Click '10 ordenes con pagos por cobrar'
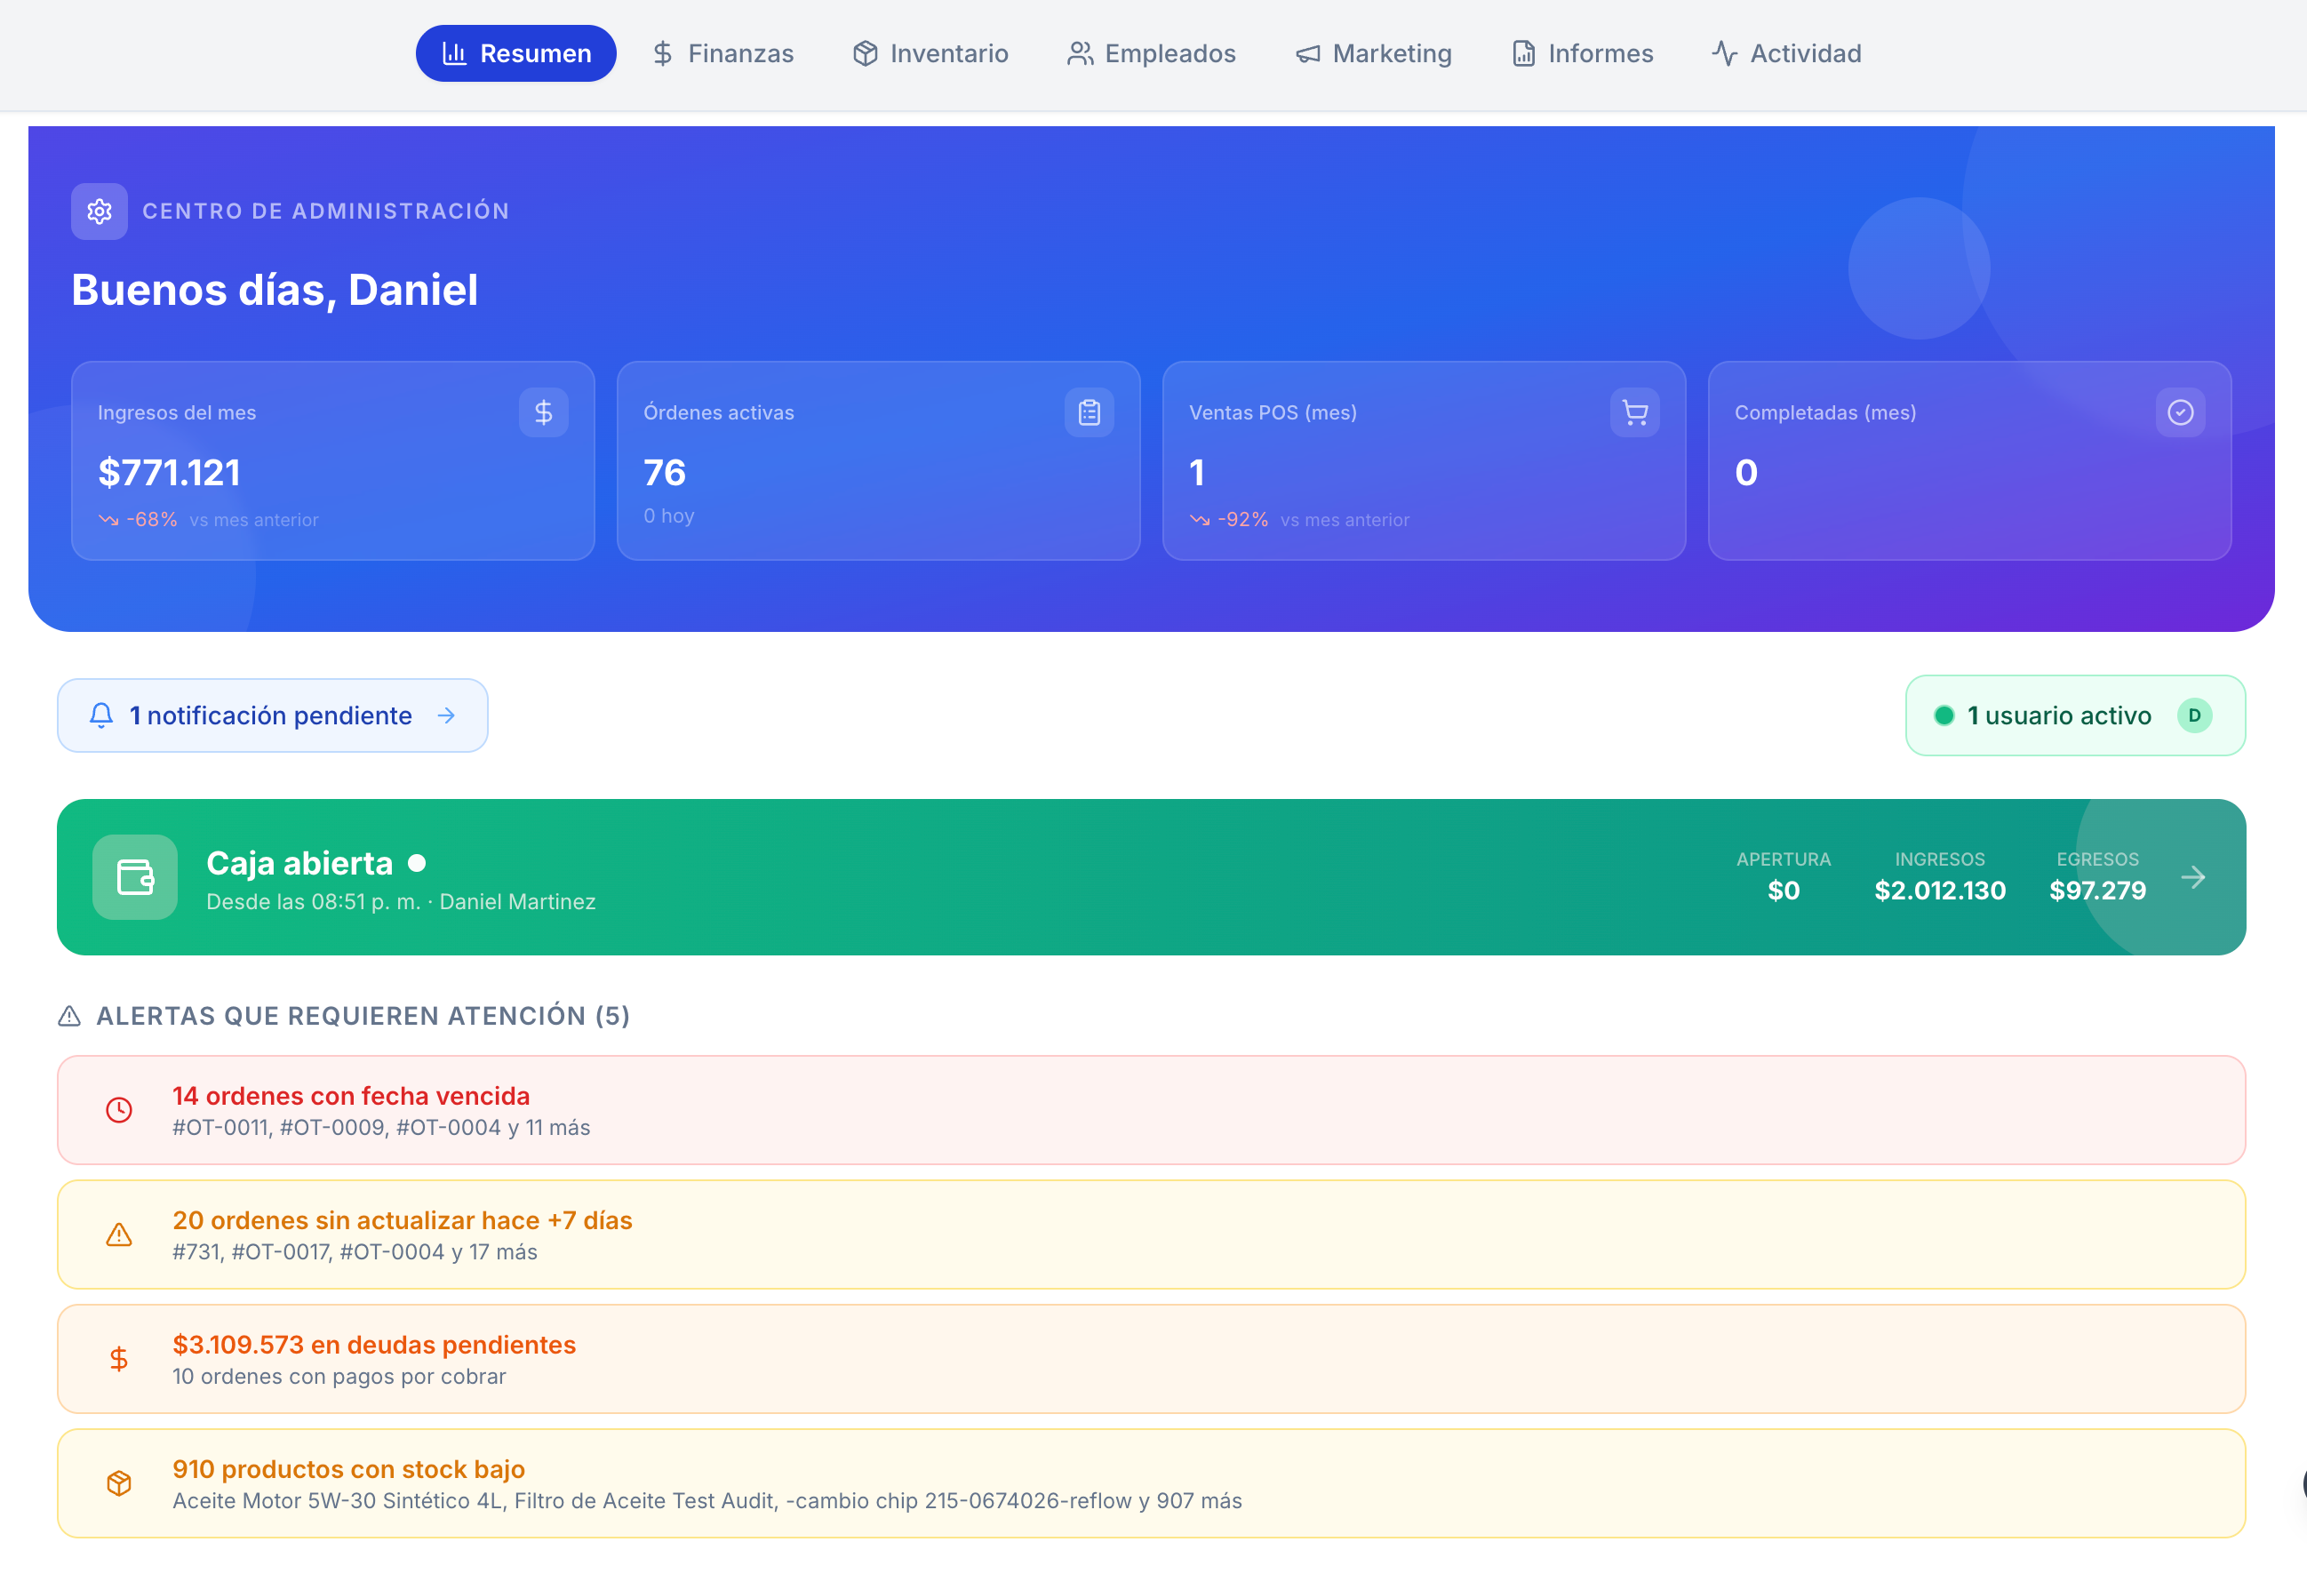Viewport: 2307px width, 1582px height. [x=339, y=1377]
